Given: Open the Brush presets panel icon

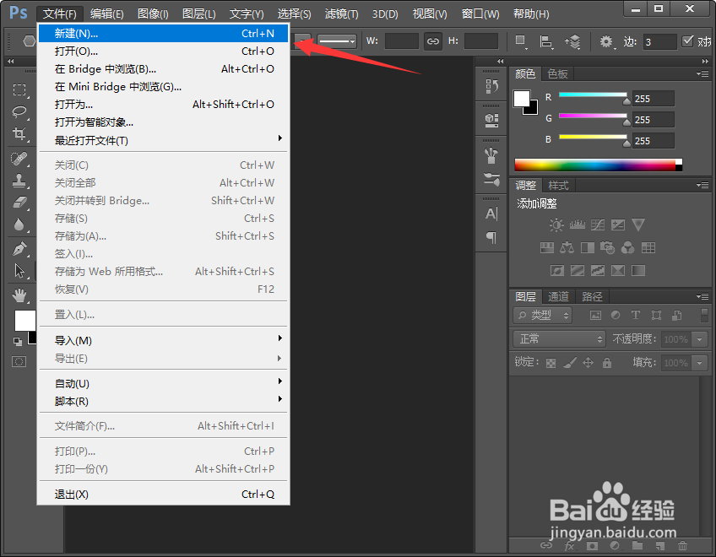Looking at the screenshot, I should (x=491, y=156).
